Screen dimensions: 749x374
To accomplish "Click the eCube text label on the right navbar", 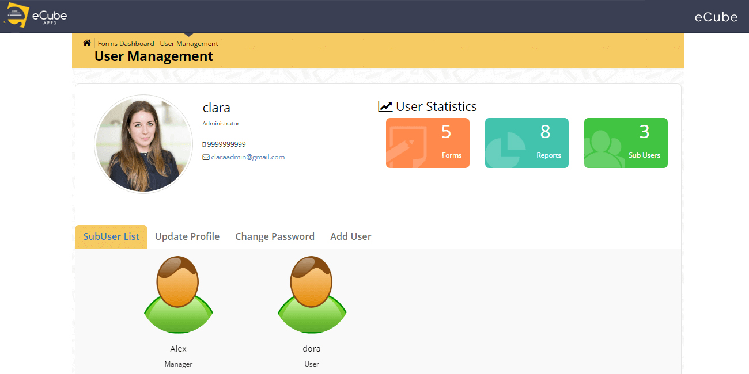I will coord(716,17).
